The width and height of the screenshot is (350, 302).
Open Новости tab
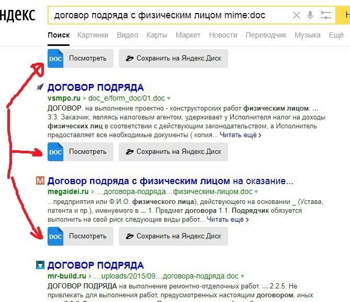[x=223, y=35]
